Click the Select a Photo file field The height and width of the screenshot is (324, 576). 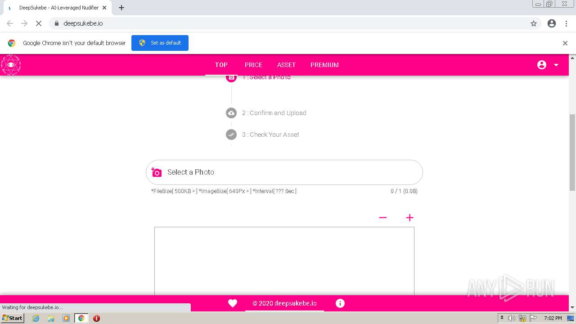pos(284,172)
